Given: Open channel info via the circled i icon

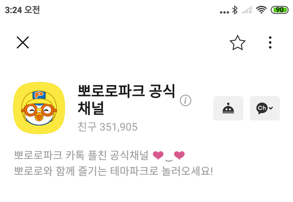Looking at the screenshot, I should coord(185,100).
